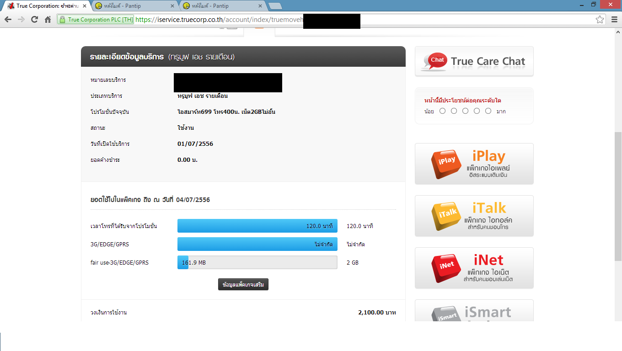Open the browser home page
Image resolution: width=622 pixels, height=351 pixels.
(48, 20)
